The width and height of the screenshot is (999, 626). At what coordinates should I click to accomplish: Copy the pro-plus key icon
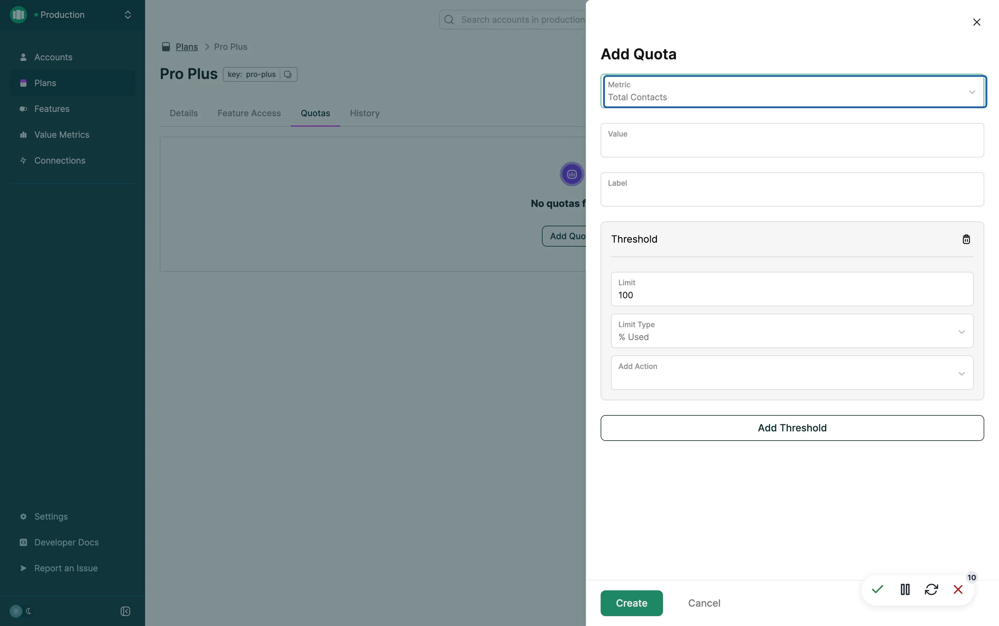(x=288, y=74)
